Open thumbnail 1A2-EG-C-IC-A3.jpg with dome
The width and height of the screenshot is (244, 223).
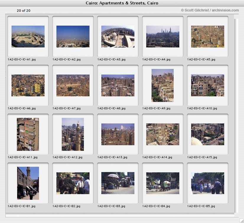pos(118,37)
